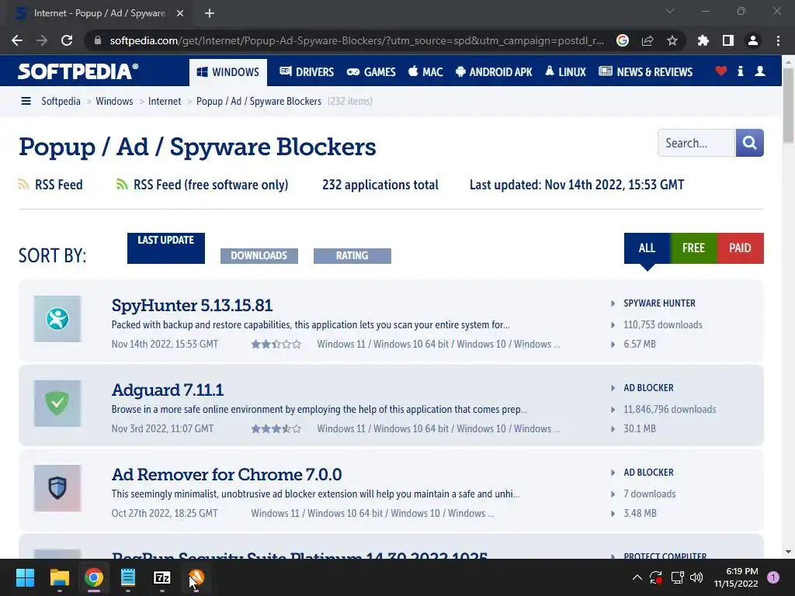Sort list by Rating
Screen dimensions: 795x596
coord(352,256)
